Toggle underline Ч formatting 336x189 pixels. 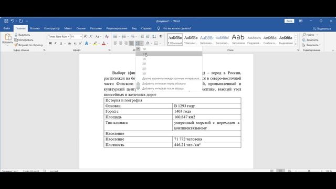point(61,44)
